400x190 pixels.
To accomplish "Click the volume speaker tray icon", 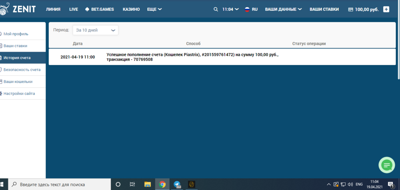I will pyautogui.click(x=350, y=184).
